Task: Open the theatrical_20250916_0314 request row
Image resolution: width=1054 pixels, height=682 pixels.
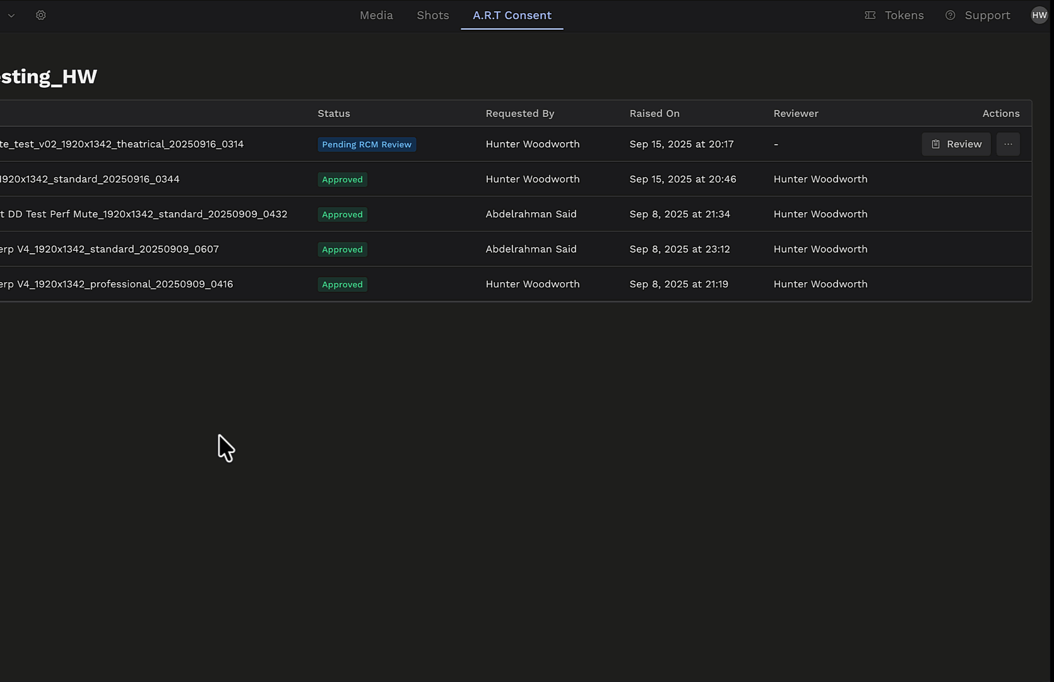Action: (122, 144)
